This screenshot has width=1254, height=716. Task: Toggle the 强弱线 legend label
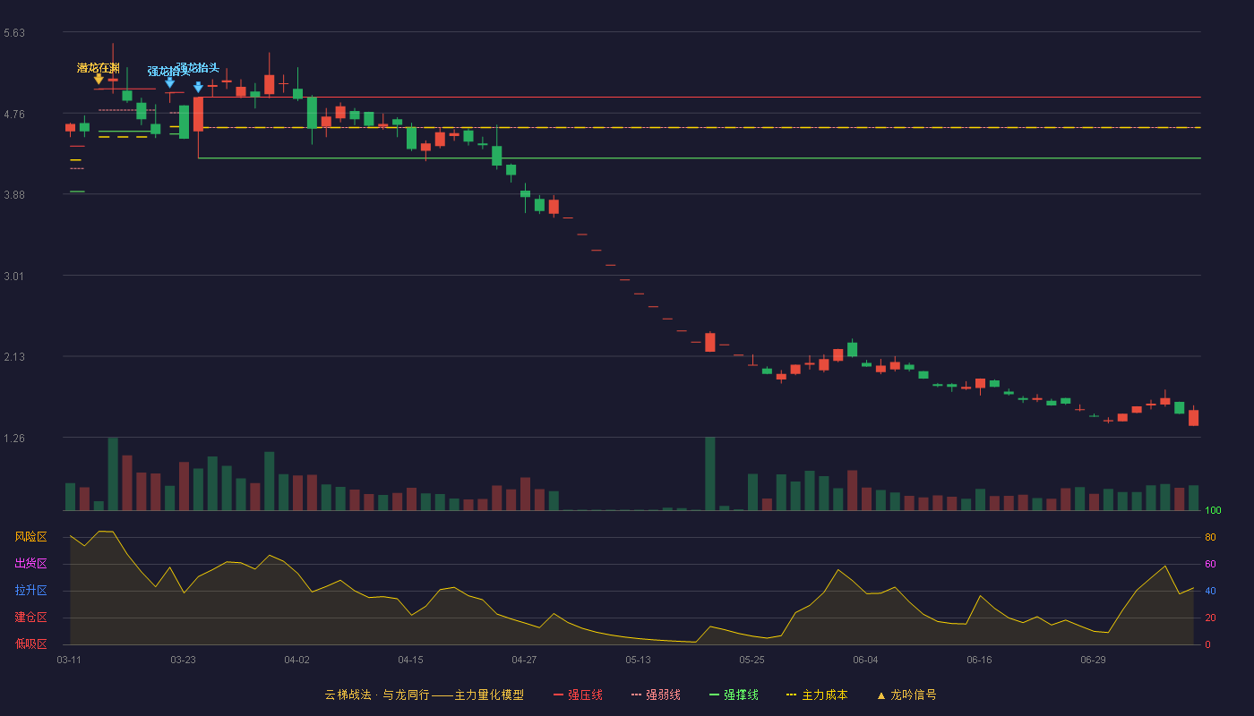(663, 695)
